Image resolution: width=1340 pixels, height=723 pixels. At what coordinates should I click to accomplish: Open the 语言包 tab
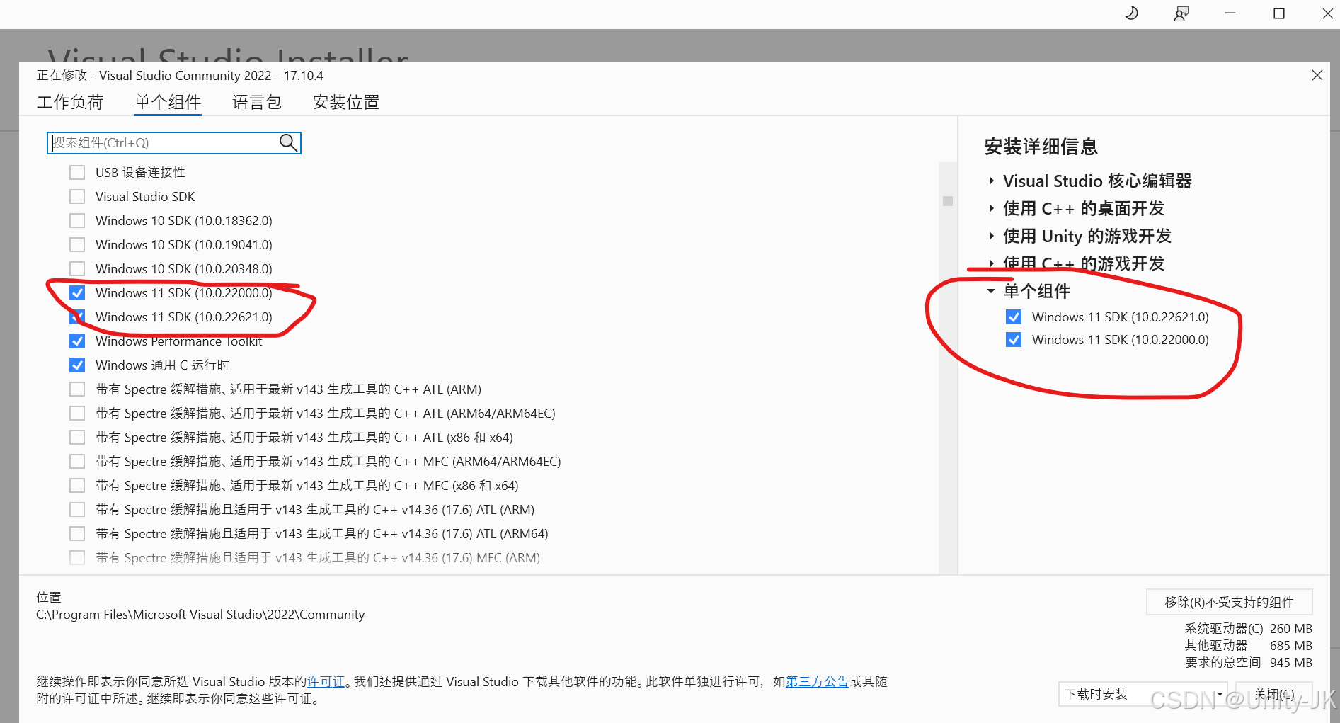click(257, 102)
